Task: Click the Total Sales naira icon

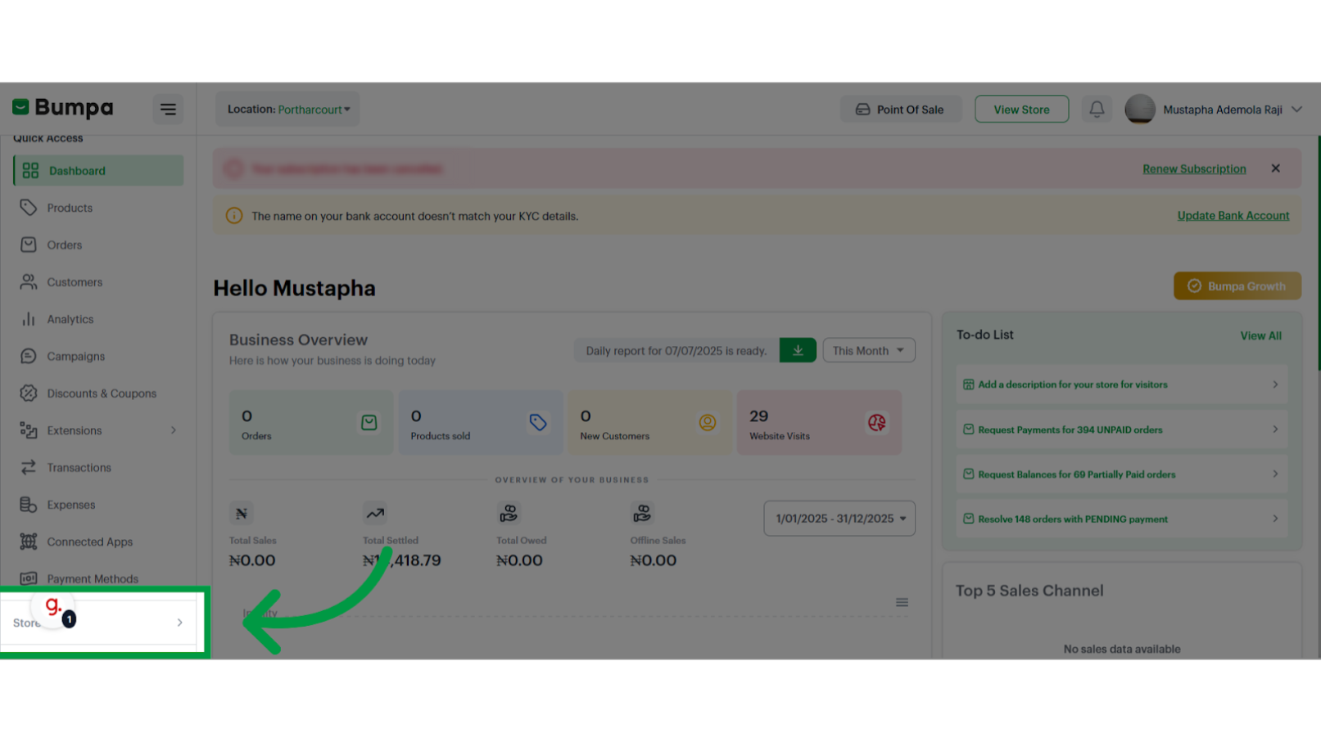Action: [242, 514]
